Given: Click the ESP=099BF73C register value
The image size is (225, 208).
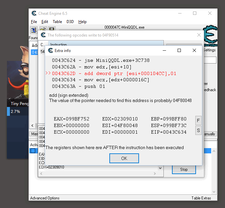Looking at the screenshot, I should [x=169, y=125].
